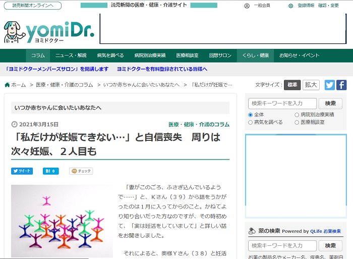Open the くらし・健康 navigation tab
The image size is (353, 259).
(256, 56)
